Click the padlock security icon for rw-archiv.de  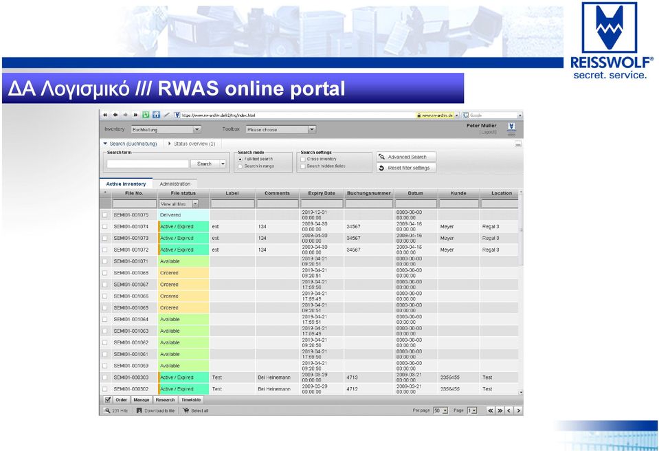(418, 115)
